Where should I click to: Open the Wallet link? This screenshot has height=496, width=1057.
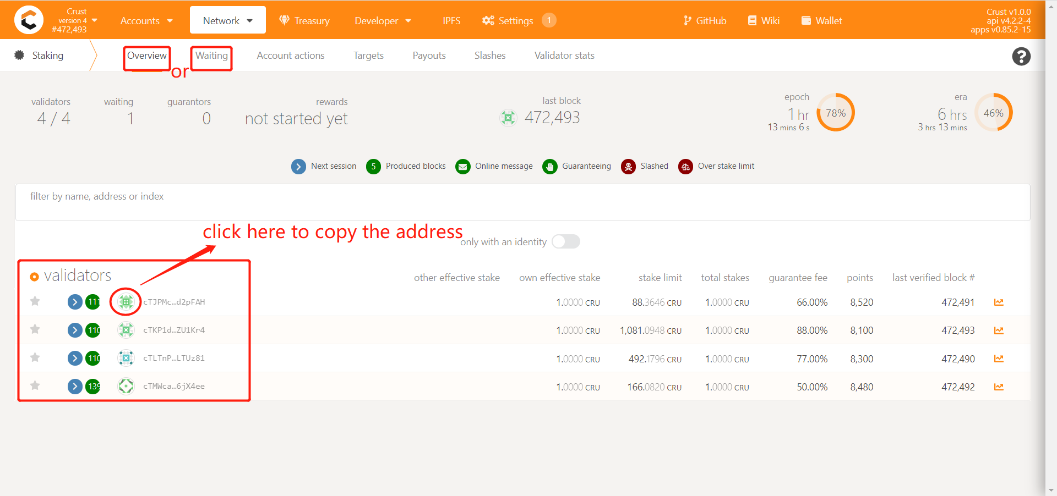point(821,20)
